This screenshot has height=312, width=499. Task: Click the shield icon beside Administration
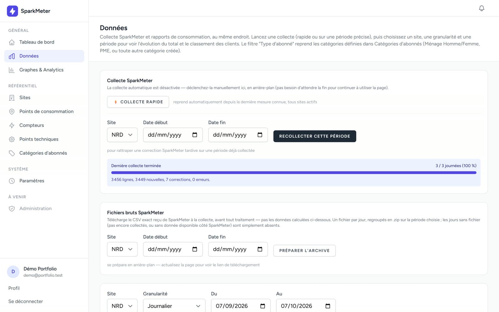click(12, 208)
